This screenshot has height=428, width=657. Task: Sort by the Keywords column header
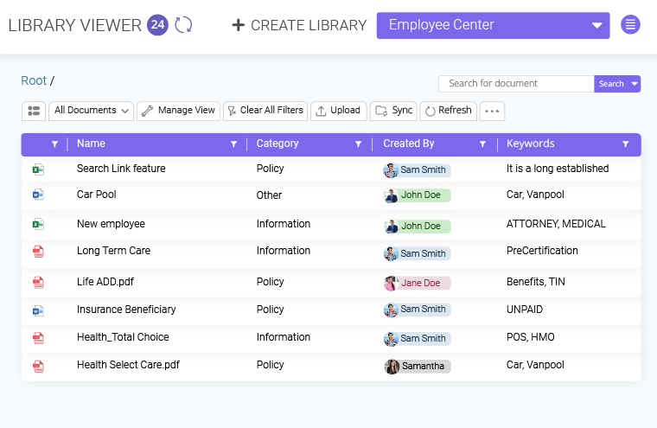[531, 144]
